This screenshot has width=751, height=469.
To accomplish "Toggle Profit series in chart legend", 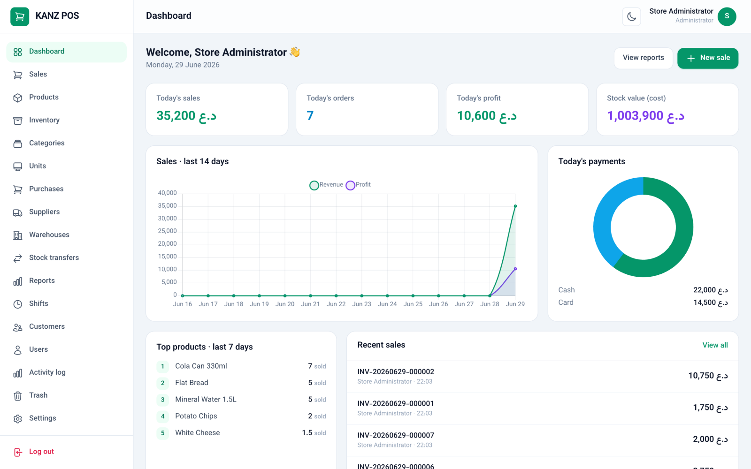I will (358, 185).
